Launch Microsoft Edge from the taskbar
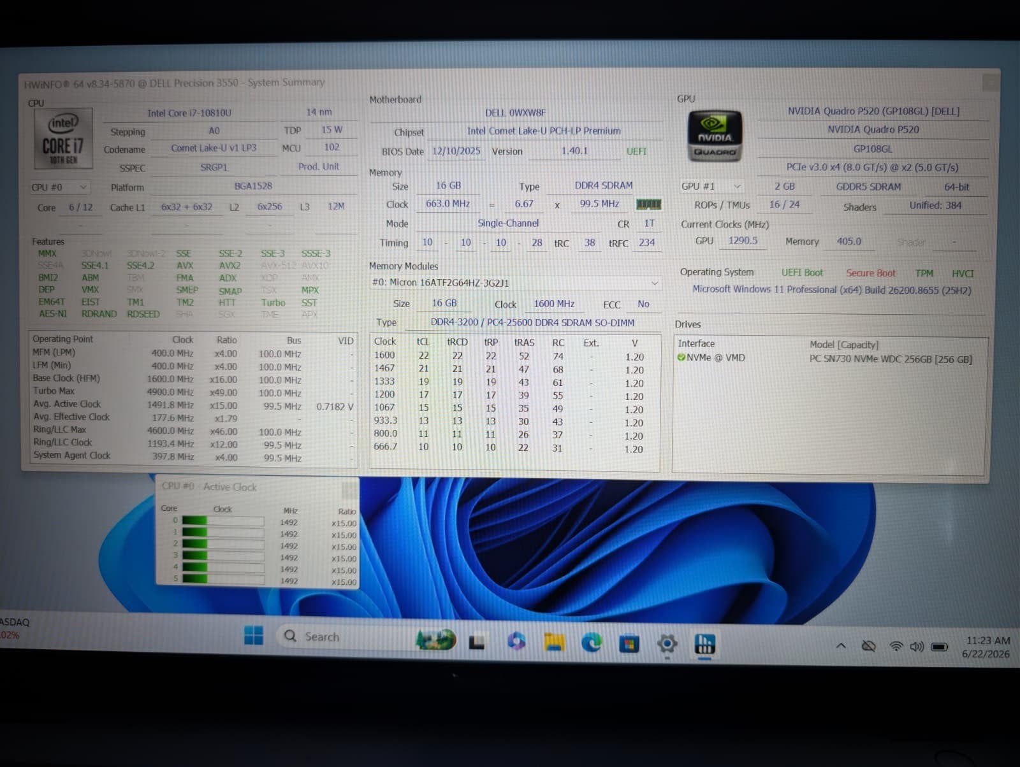 coord(592,643)
